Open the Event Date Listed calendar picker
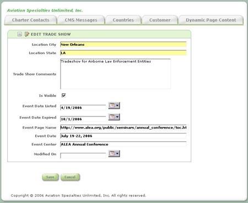The width and height of the screenshot is (248, 203). coord(114,105)
